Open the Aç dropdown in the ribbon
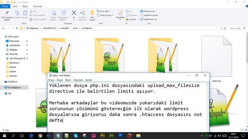Screen dimensions: 248x139 pos(130,11)
